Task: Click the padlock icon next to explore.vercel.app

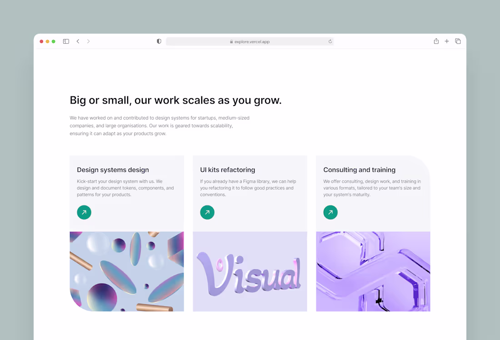Action: [x=231, y=41]
